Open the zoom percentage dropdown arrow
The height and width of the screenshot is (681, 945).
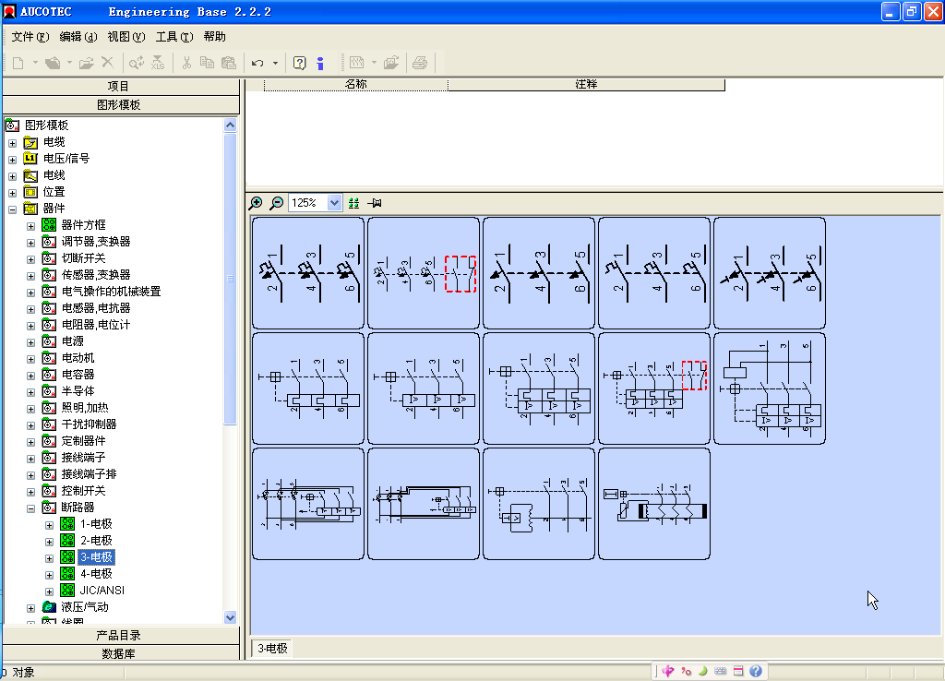(x=334, y=203)
